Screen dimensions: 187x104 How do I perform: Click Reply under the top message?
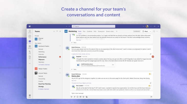(74, 42)
